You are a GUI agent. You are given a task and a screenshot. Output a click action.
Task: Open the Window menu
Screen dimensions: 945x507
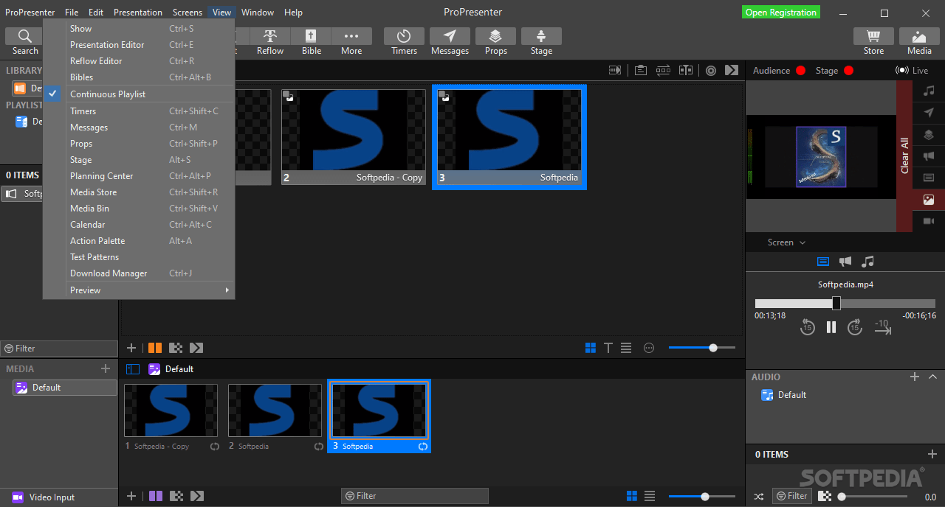point(257,12)
